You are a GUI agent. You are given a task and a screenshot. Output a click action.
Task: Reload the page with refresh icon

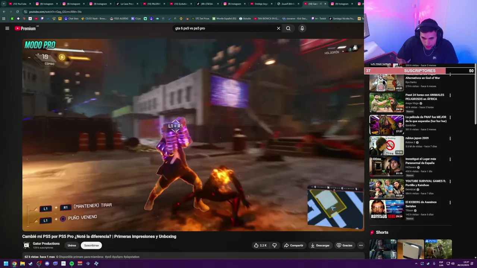17,12
